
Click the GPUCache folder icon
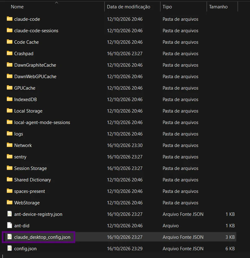[10, 88]
